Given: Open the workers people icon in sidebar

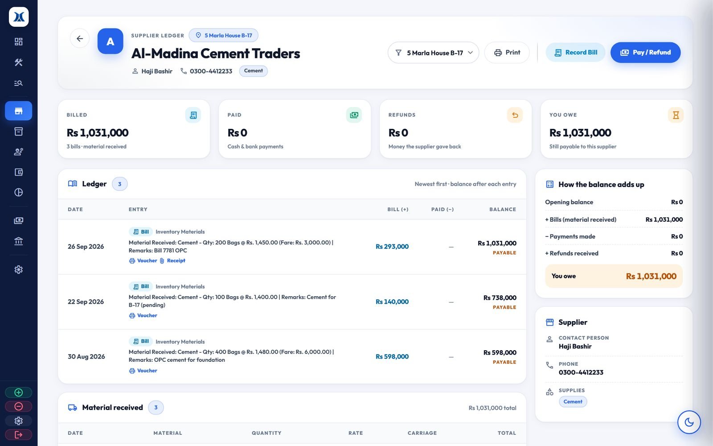Looking at the screenshot, I should 18,152.
